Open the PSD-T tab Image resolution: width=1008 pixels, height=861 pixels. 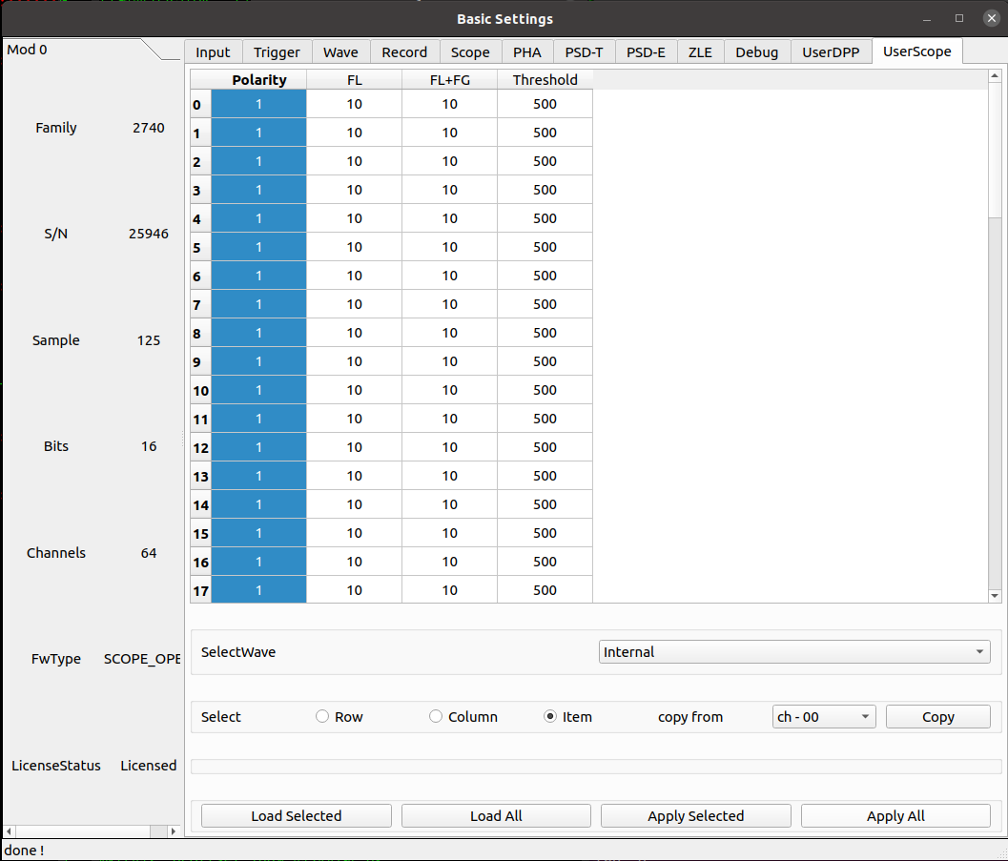tap(584, 52)
